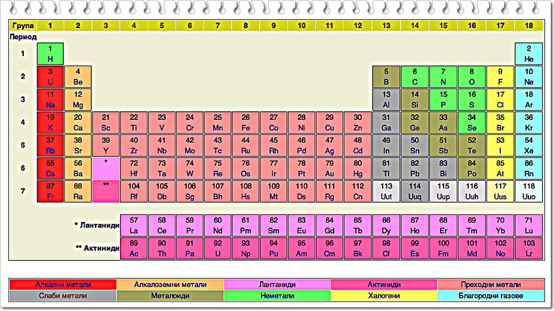Select the Copernicium (Cn) cell

point(358,192)
